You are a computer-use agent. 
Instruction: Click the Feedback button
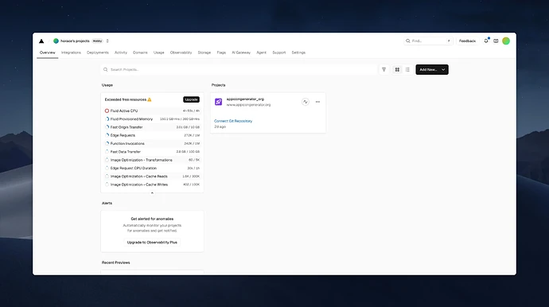(x=467, y=41)
